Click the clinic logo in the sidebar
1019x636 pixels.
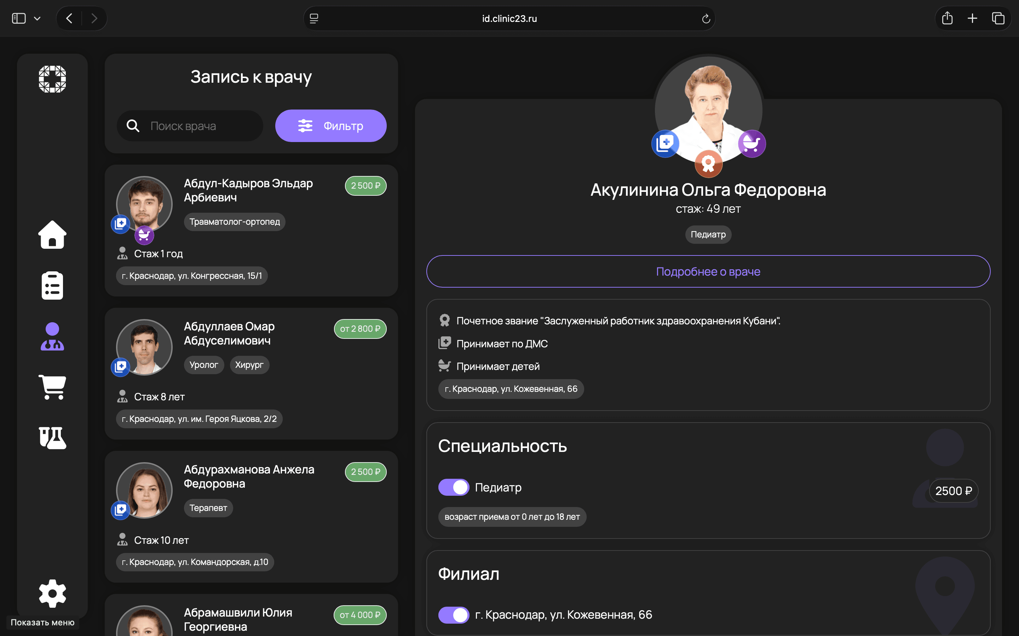click(52, 79)
